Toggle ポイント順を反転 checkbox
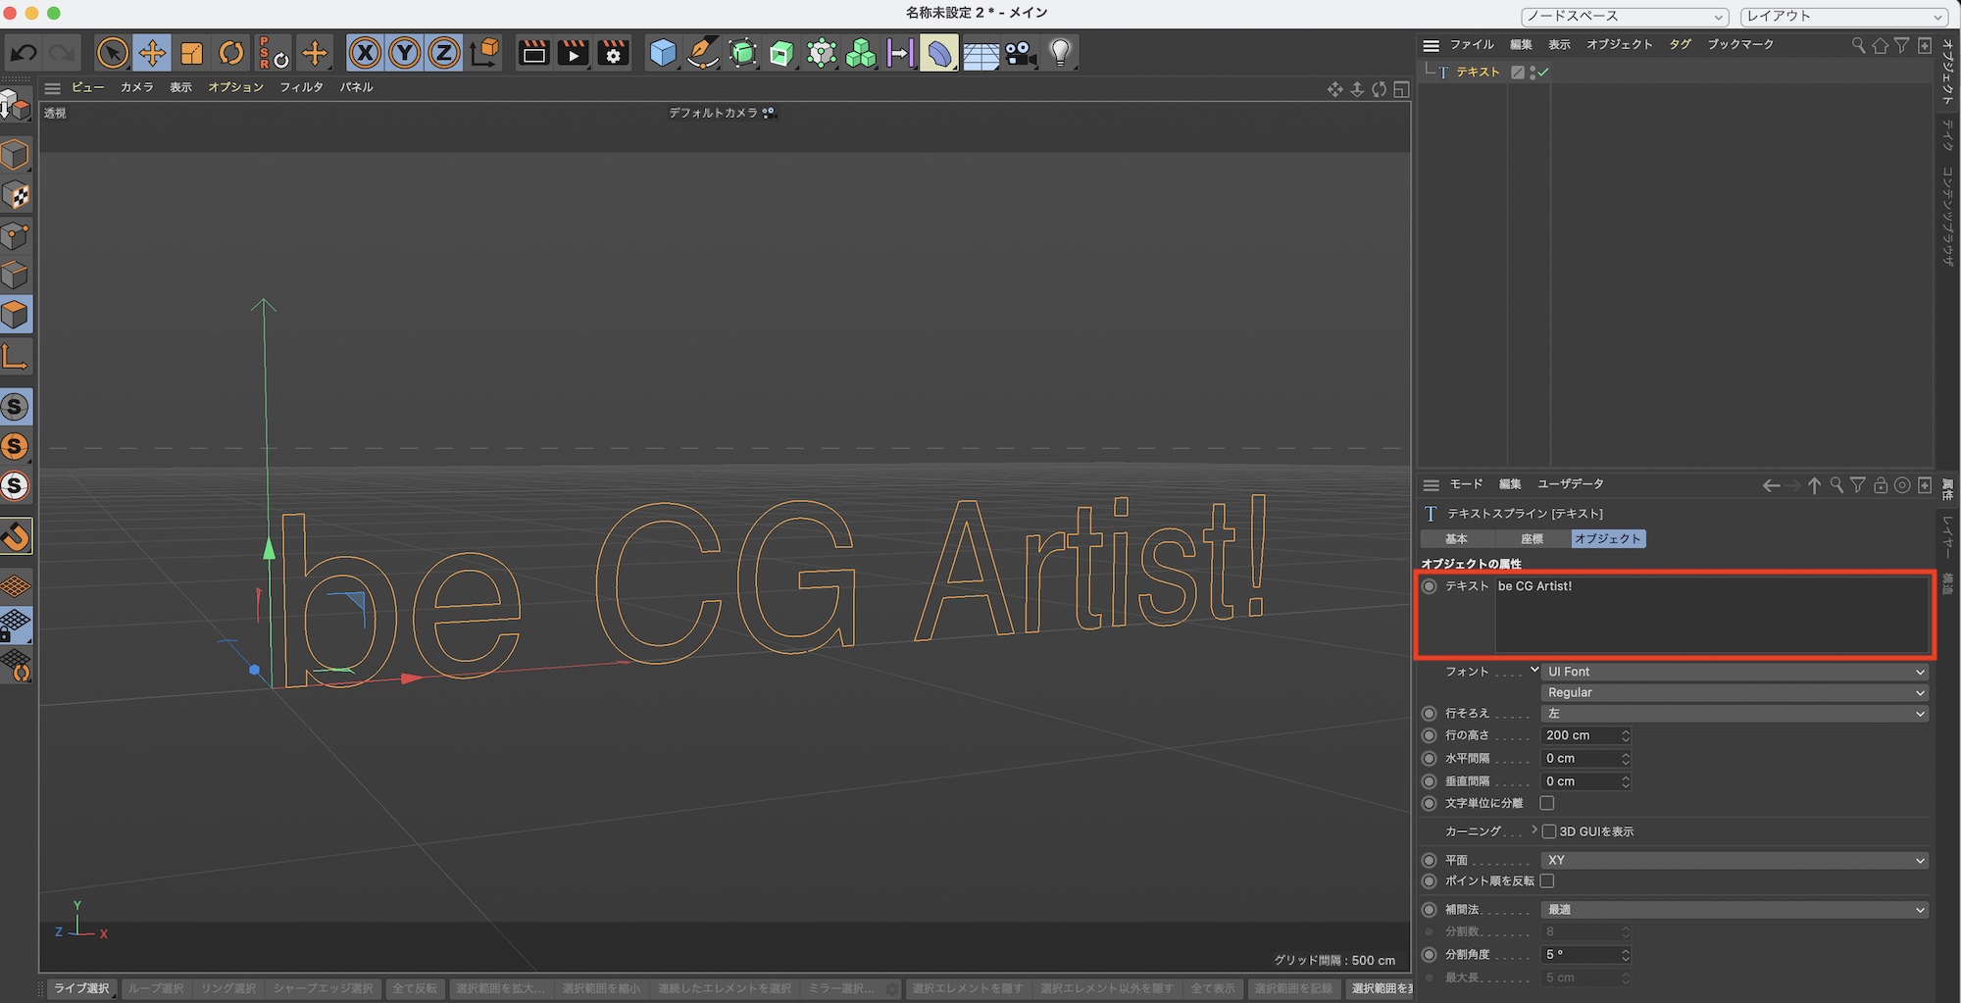 (x=1547, y=880)
